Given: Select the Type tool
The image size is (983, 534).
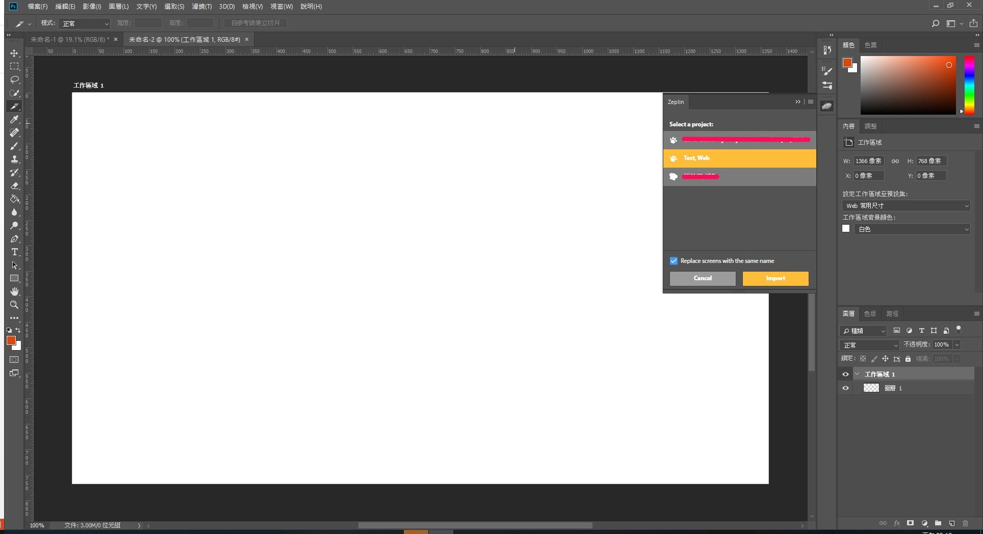Looking at the screenshot, I should pos(14,252).
